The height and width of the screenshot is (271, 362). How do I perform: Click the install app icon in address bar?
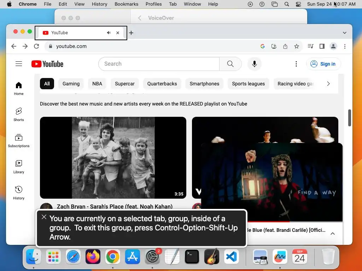click(274, 46)
